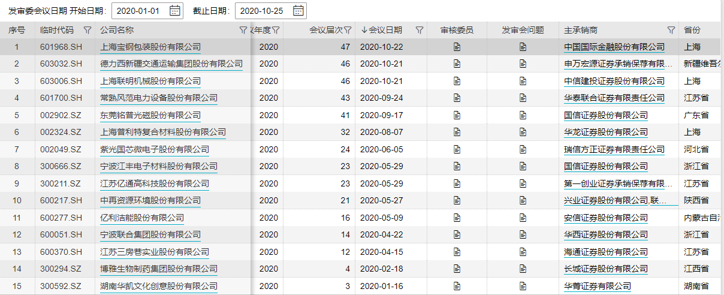The width and height of the screenshot is (724, 295).
Task: Open 审核委员 document for 上海宝钢包装
Action: pos(457,47)
